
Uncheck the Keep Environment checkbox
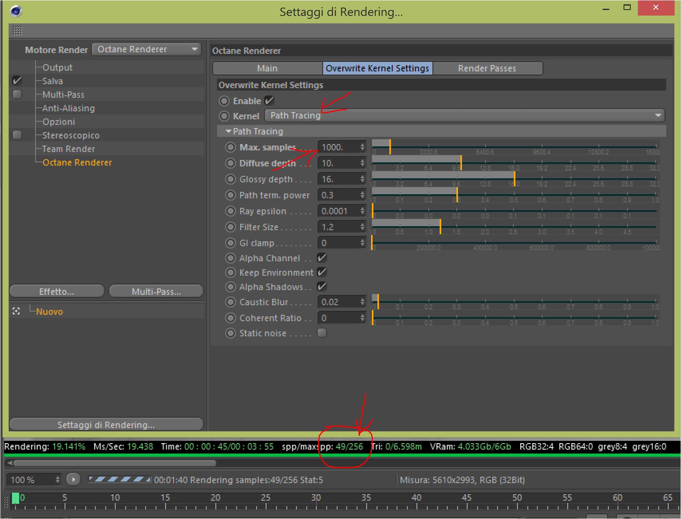[322, 272]
